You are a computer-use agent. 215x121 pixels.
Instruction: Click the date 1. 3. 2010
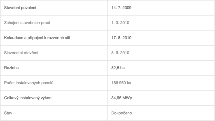point(120,23)
